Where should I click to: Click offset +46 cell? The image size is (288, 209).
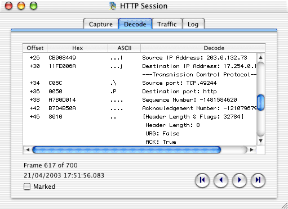pos(34,117)
